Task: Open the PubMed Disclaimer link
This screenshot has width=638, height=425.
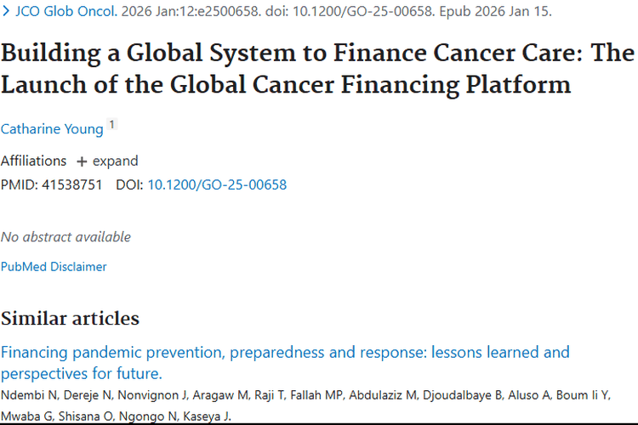Action: tap(54, 266)
